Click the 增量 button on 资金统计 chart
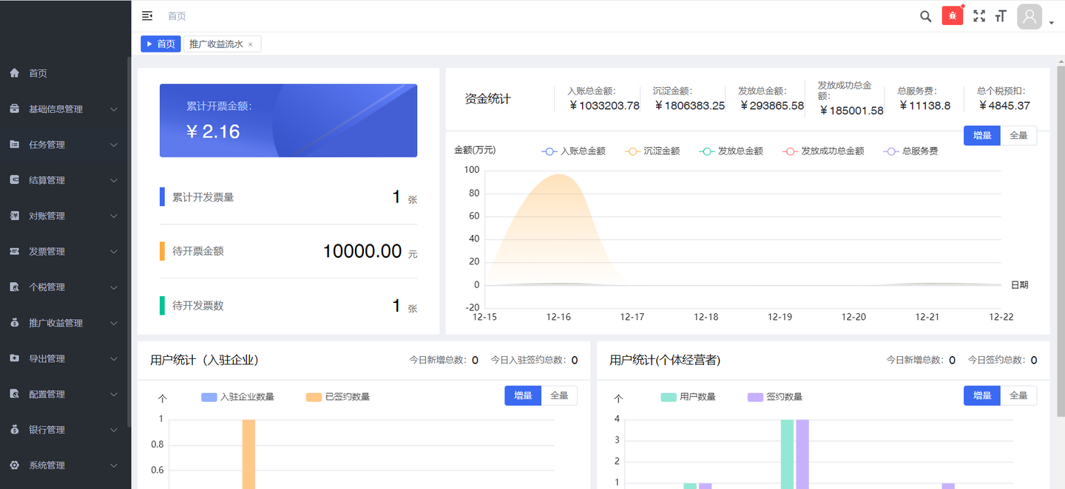This screenshot has width=1065, height=489. pyautogui.click(x=981, y=136)
